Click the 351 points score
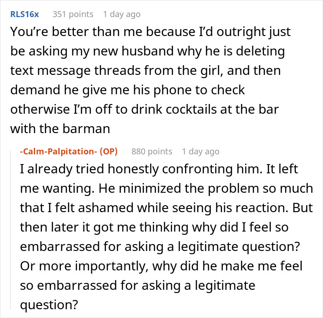The image size is (323, 318). tap(73, 14)
